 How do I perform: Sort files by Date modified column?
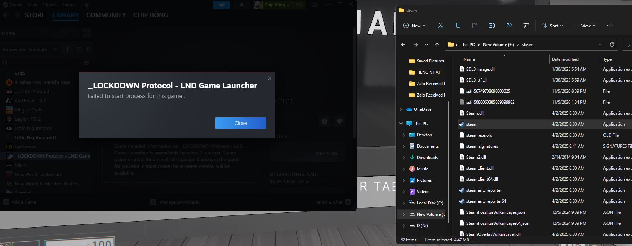[x=565, y=59]
